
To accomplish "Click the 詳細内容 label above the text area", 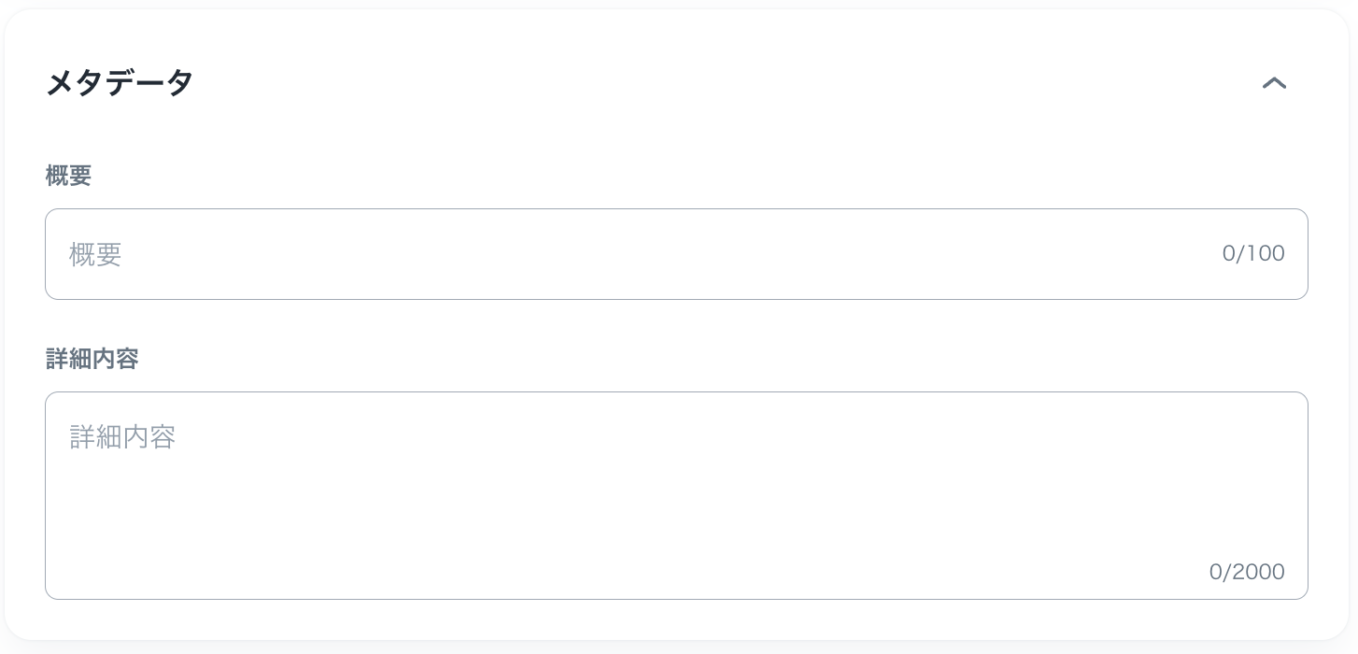I will (x=92, y=359).
